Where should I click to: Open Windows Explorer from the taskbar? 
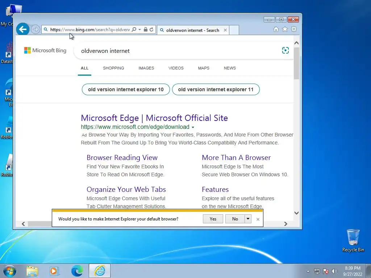[32, 271]
